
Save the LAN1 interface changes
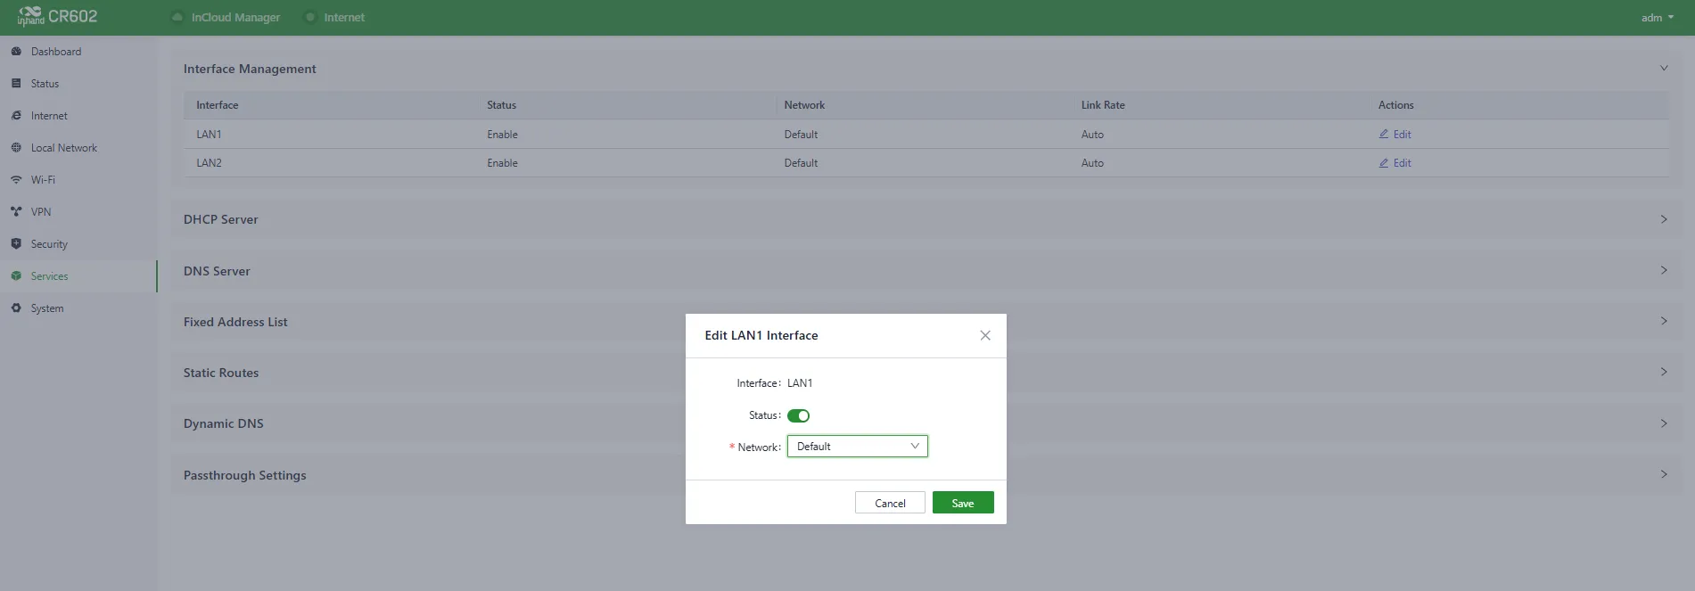(963, 503)
